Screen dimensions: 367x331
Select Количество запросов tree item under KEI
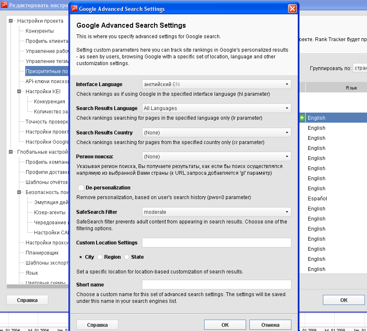[x=51, y=111]
